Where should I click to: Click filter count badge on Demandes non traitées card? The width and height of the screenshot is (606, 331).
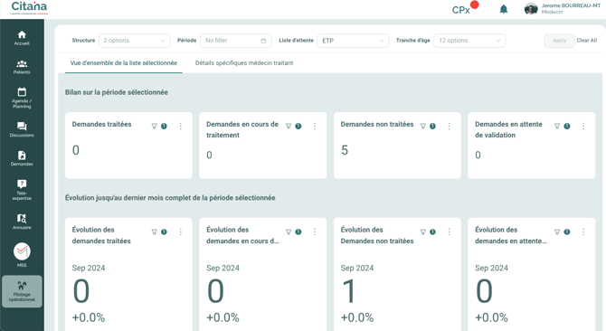(432, 126)
